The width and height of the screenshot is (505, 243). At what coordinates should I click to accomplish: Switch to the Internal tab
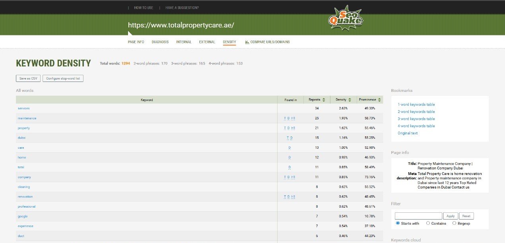pyautogui.click(x=184, y=42)
